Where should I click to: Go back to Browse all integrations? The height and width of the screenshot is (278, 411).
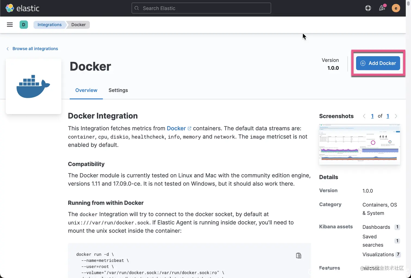(x=32, y=49)
